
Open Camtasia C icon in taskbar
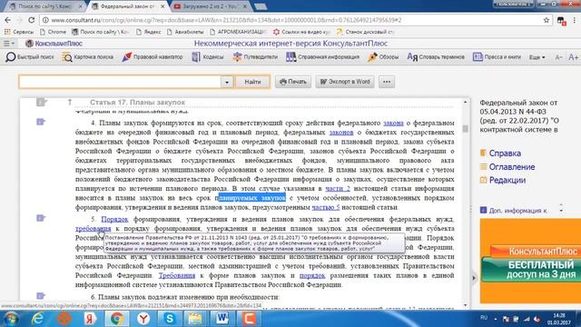point(248,319)
